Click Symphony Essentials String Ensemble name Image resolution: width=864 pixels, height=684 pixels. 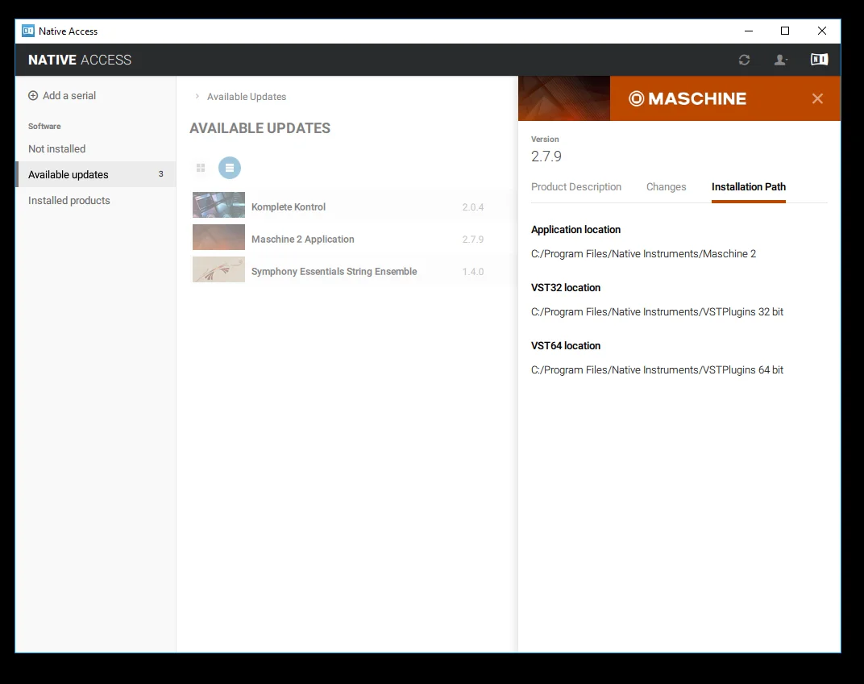pos(334,271)
